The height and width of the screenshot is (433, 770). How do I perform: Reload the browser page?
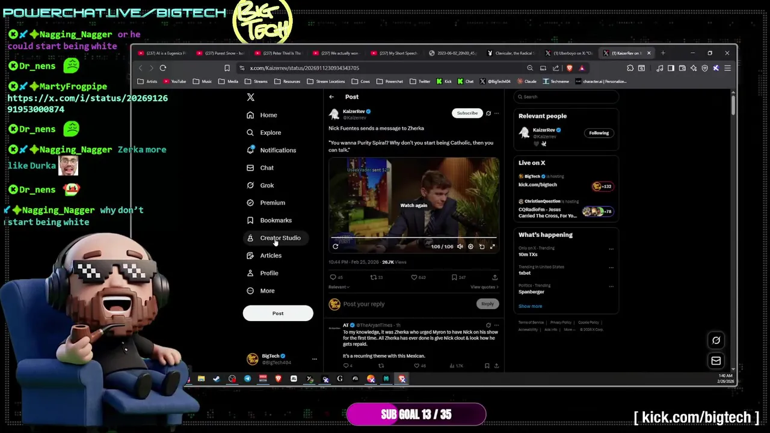[x=162, y=68]
